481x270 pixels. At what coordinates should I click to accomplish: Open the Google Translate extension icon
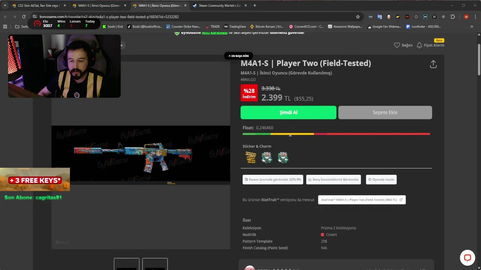(x=380, y=17)
